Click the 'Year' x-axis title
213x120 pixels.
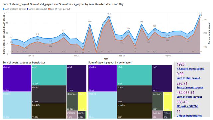point(106,59)
